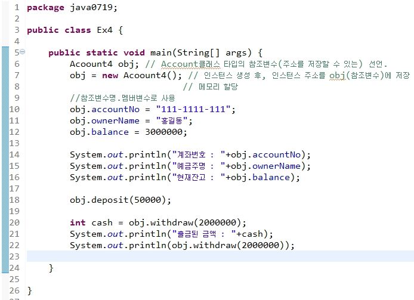Click the closing brace on line 24
This screenshot has width=414, height=300.
(51, 268)
